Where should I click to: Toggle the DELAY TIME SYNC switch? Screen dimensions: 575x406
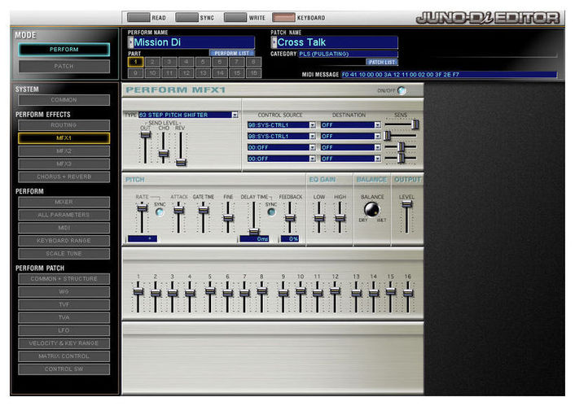click(271, 212)
